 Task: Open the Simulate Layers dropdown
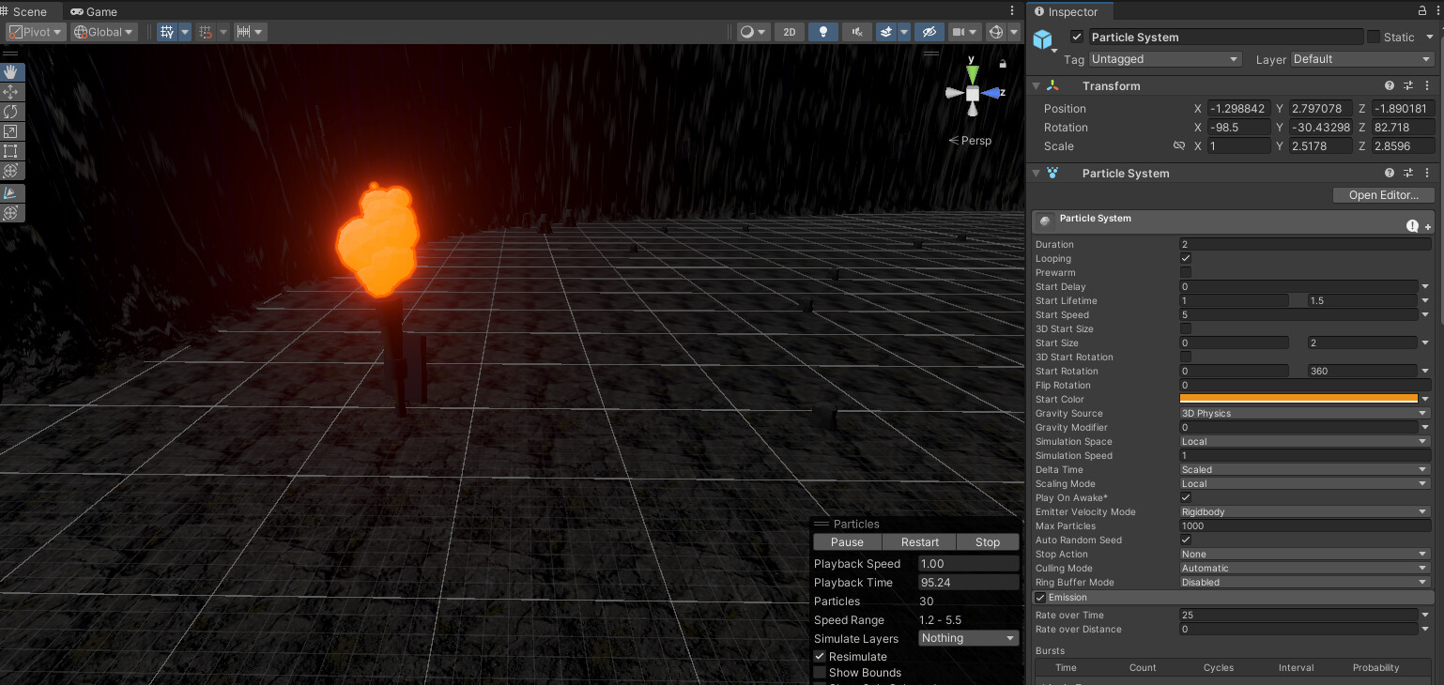(x=967, y=638)
